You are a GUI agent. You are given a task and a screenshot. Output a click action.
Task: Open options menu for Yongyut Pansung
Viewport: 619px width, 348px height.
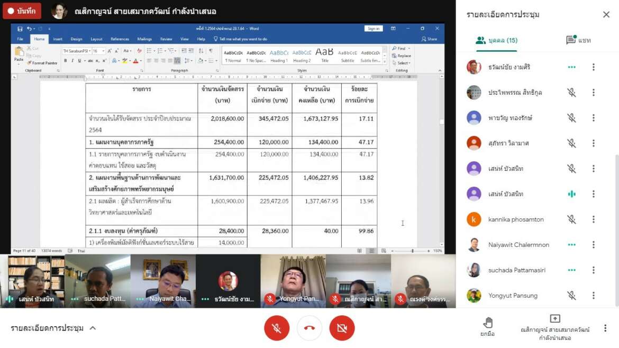pyautogui.click(x=593, y=296)
